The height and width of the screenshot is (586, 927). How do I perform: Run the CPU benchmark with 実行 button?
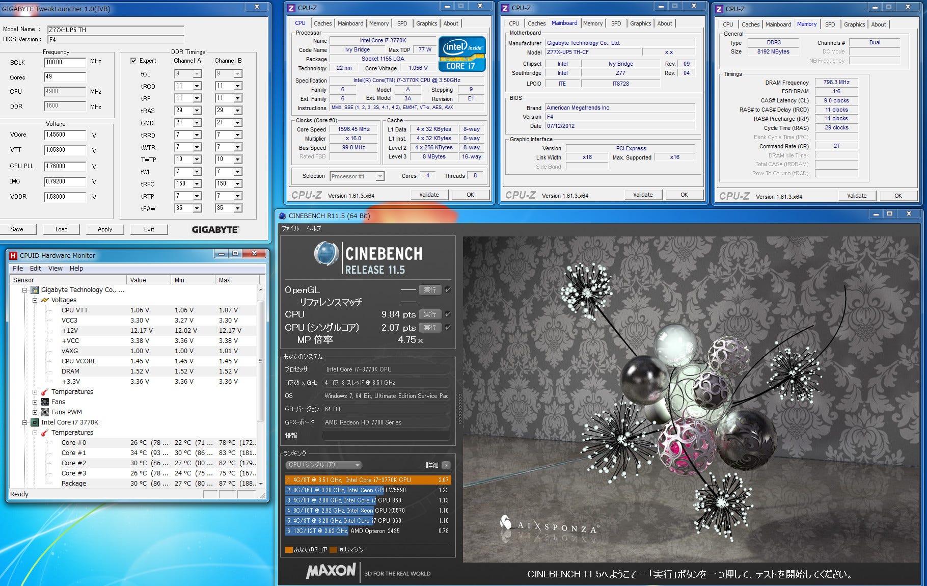click(430, 314)
